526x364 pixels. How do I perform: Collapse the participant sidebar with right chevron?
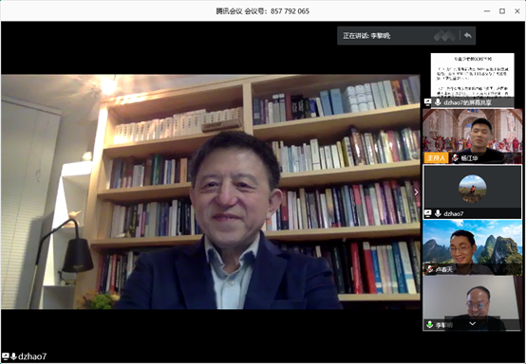(416, 191)
